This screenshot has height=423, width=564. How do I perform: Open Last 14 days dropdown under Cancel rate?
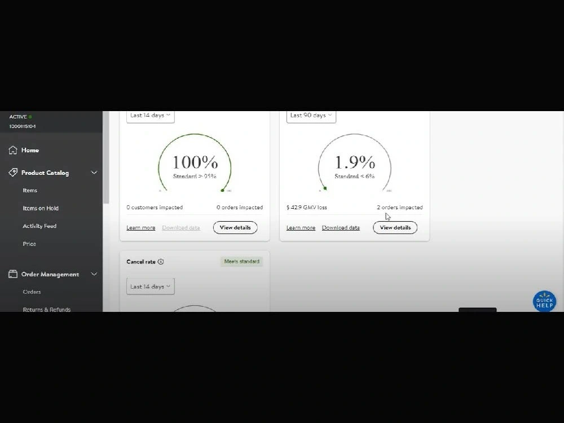click(x=151, y=287)
